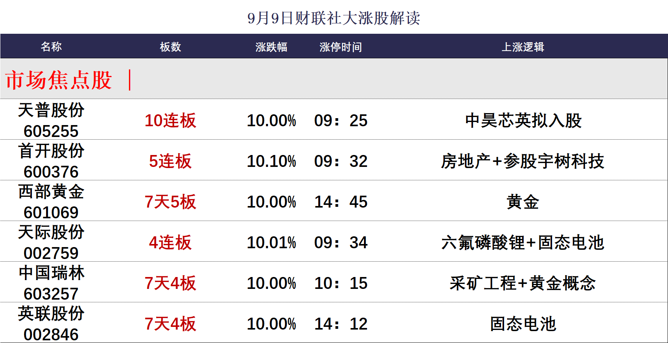
Task: Select stock 天普股份 605255
Action: pos(51,120)
